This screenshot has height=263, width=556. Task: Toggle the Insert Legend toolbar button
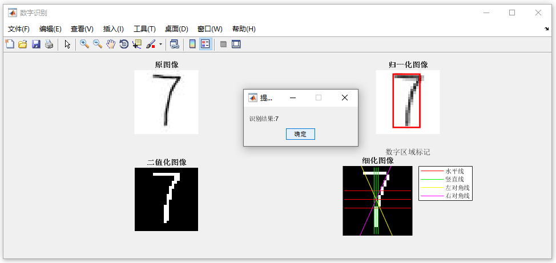[x=206, y=44]
